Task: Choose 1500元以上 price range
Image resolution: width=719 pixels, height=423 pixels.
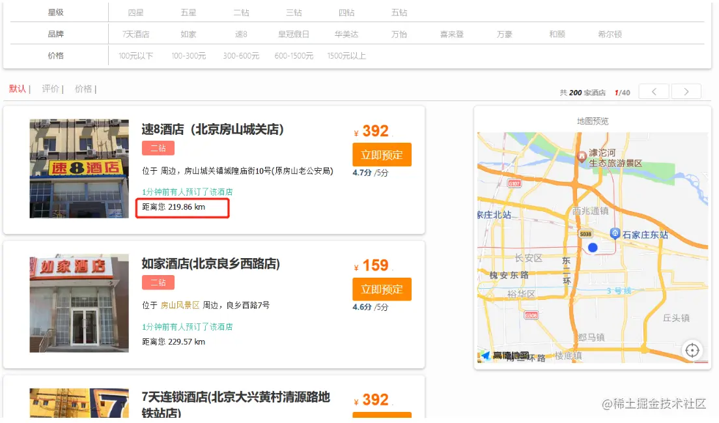Action: [x=346, y=56]
